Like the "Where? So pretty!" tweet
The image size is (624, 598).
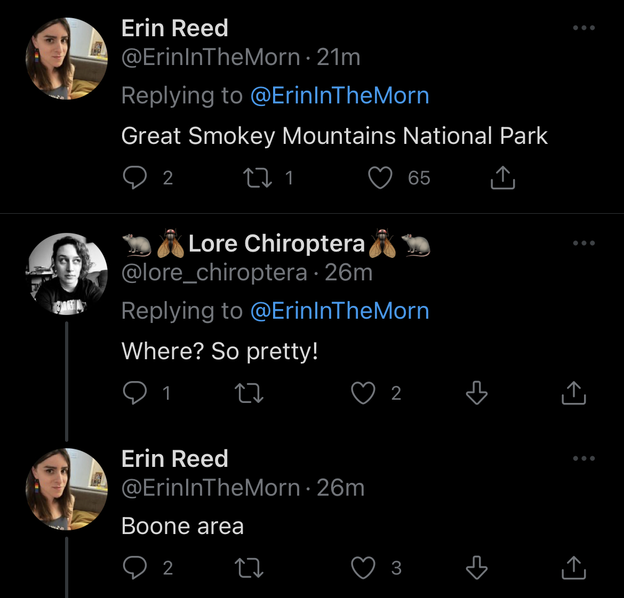[363, 393]
